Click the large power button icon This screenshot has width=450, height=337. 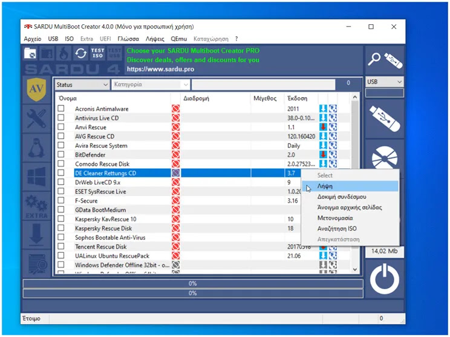pyautogui.click(x=385, y=279)
